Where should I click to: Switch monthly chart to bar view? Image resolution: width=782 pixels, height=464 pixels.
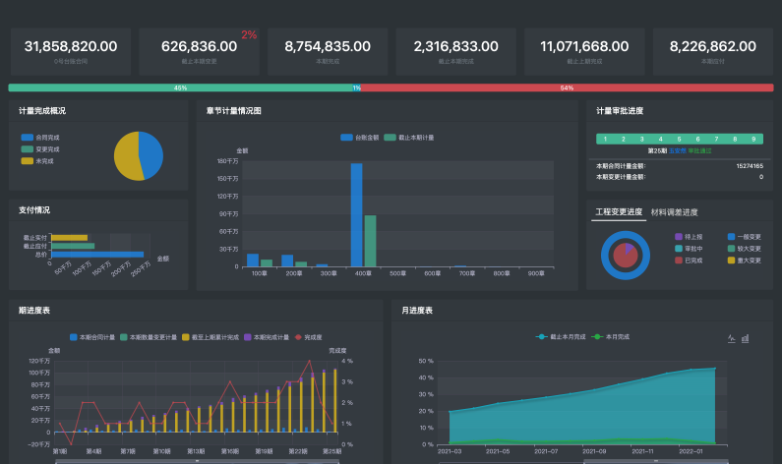[x=745, y=338]
